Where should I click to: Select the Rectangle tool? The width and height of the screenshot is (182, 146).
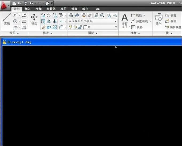(24, 21)
